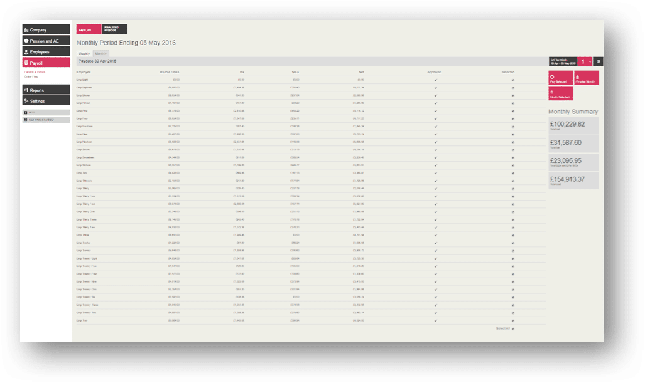Open Pension and AE section
The width and height of the screenshot is (645, 383).
45,41
